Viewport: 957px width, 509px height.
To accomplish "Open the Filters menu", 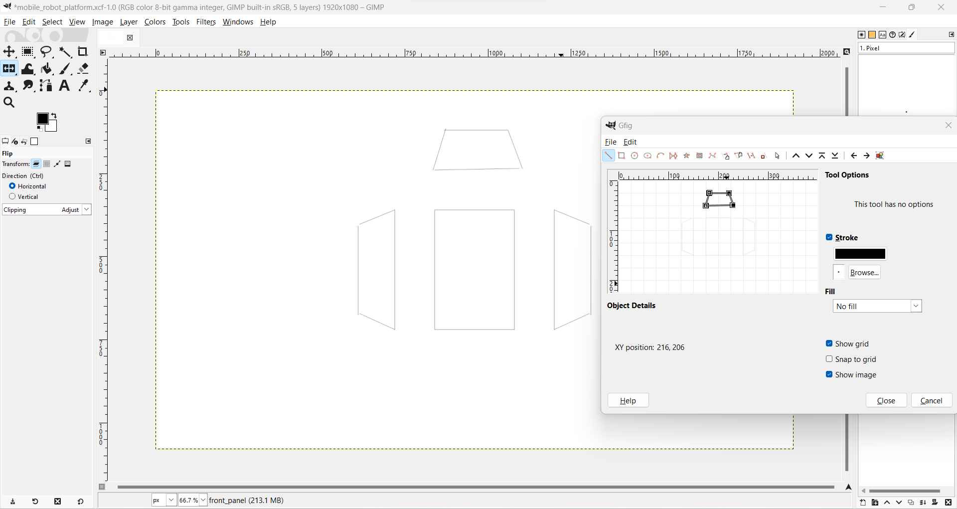I will click(x=206, y=22).
